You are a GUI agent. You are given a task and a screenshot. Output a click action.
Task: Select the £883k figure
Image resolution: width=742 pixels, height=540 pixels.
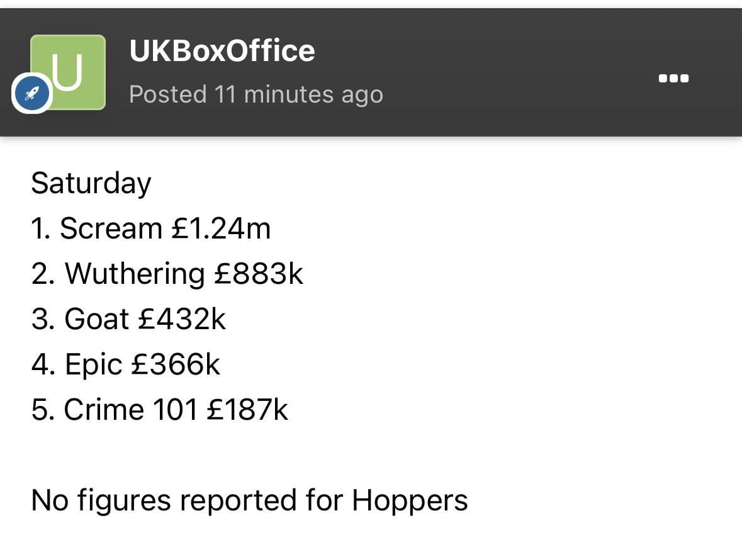(259, 274)
